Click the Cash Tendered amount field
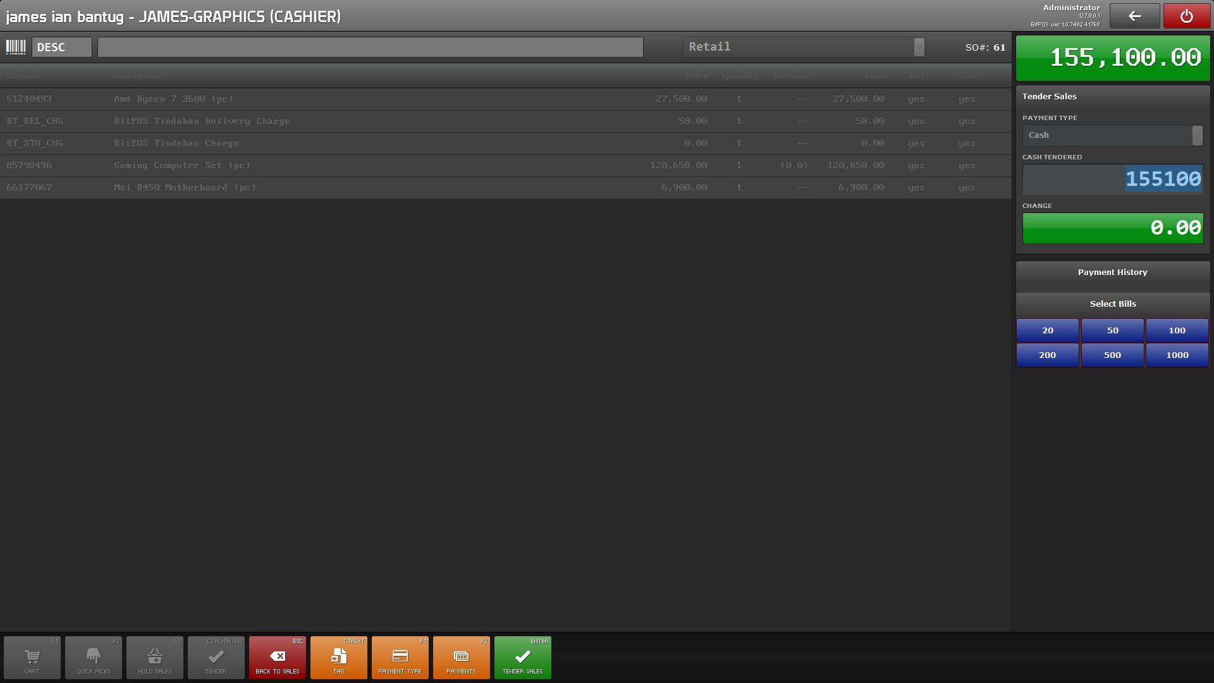Screen dimensions: 1214x683 coord(1112,180)
